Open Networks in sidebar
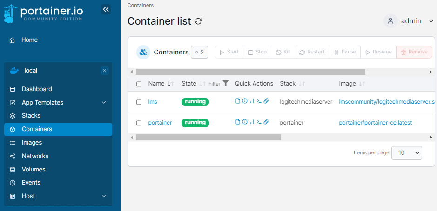The width and height of the screenshot is (437, 211). pyautogui.click(x=58, y=156)
